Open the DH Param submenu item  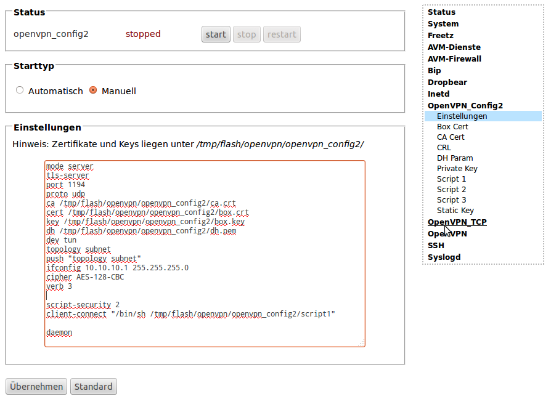pos(455,158)
